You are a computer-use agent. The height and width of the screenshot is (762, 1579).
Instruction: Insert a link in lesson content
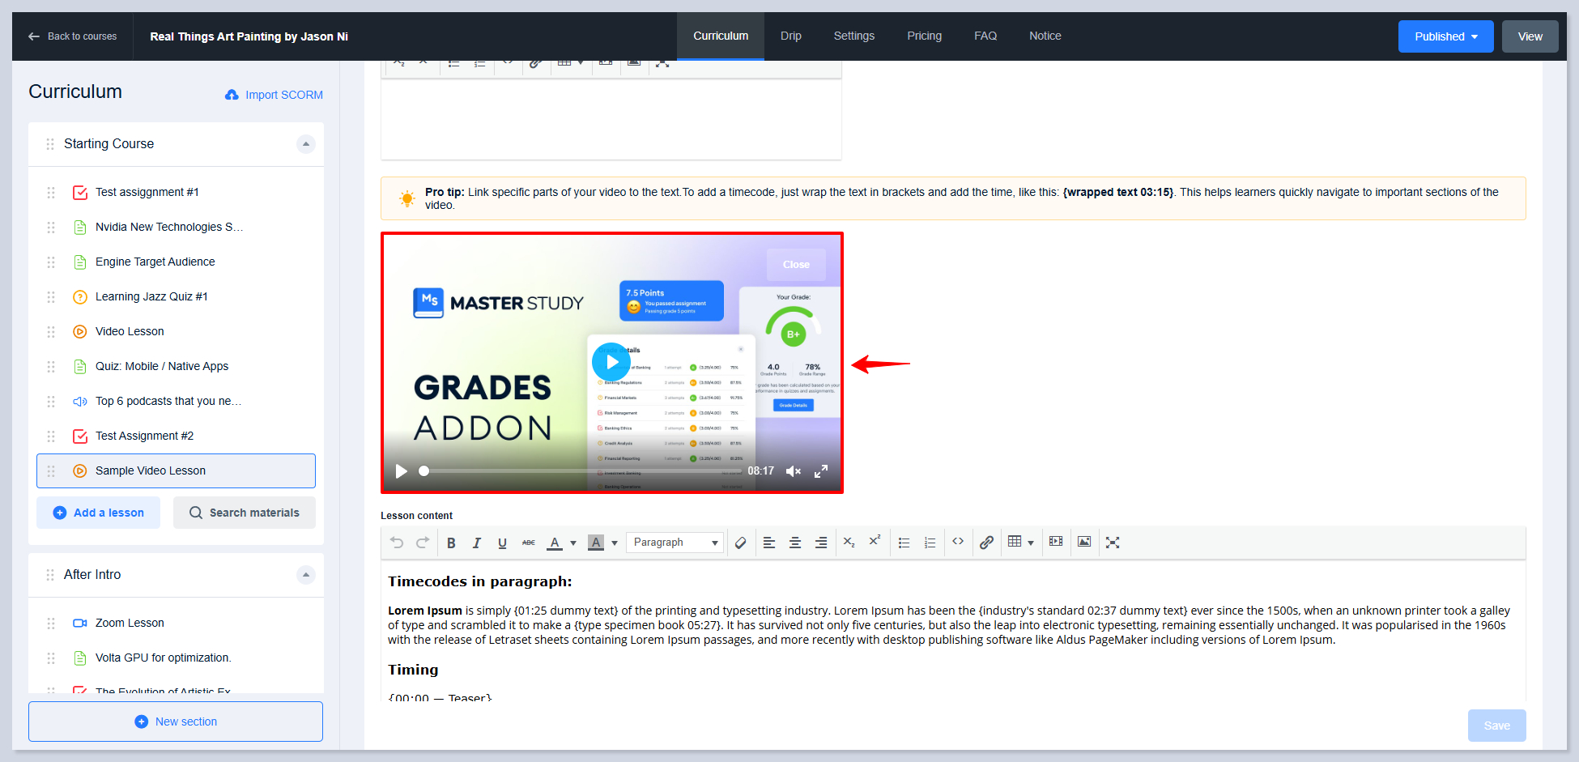[x=986, y=543]
